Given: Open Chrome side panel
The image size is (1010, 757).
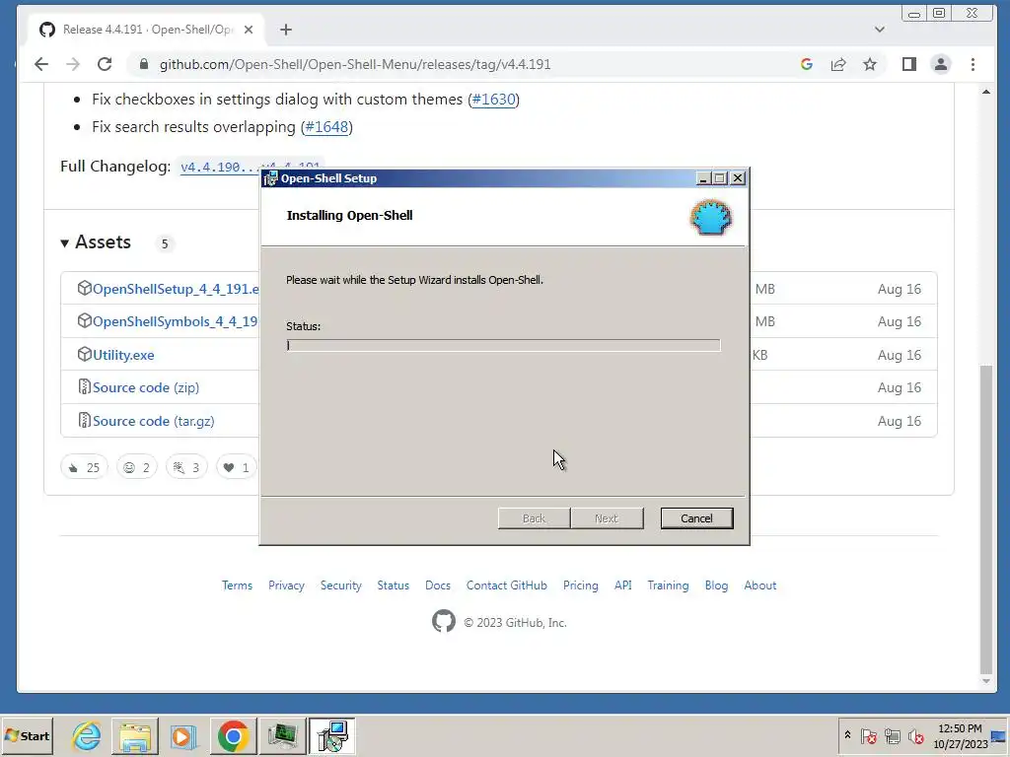Looking at the screenshot, I should tap(908, 64).
